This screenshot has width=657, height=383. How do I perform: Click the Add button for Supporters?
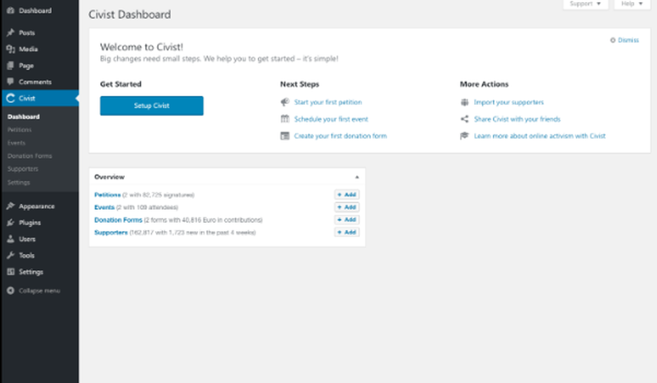pyautogui.click(x=346, y=232)
